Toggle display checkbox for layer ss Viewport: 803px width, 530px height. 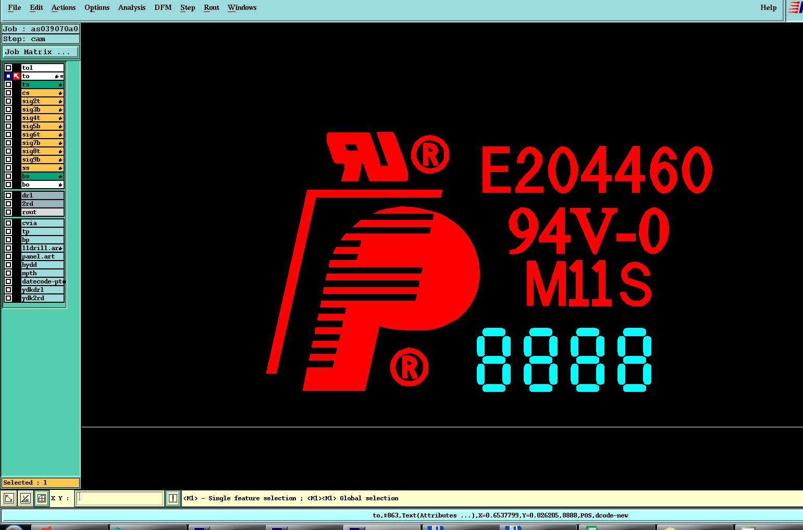click(x=8, y=168)
